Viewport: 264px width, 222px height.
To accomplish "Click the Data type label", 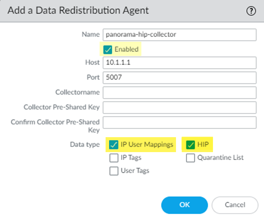I will (84, 144).
